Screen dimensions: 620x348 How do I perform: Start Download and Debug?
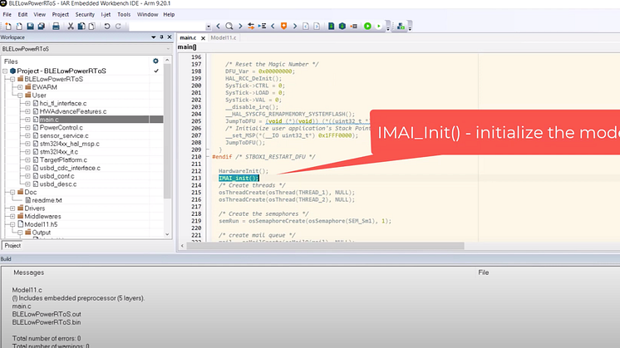(x=367, y=26)
